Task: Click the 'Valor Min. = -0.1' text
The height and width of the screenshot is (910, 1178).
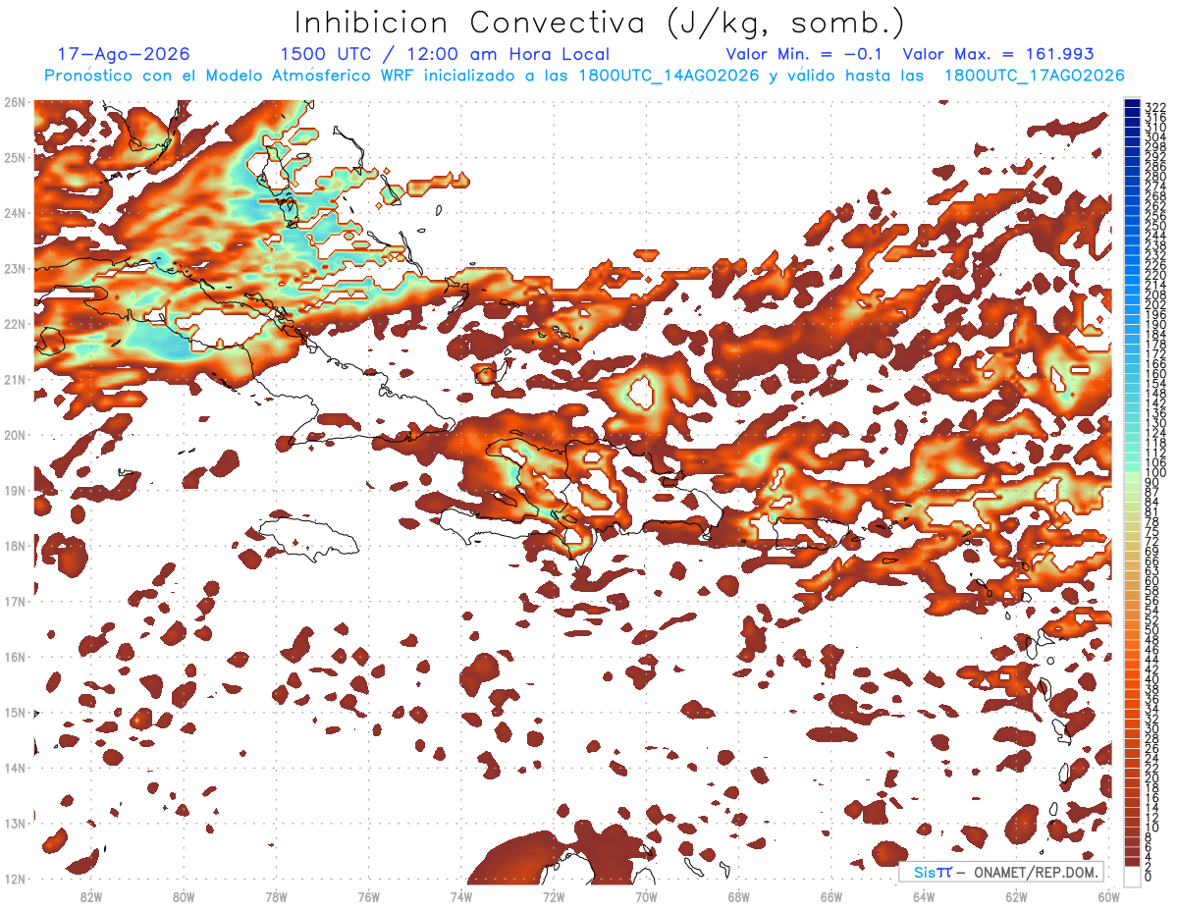Action: (805, 54)
